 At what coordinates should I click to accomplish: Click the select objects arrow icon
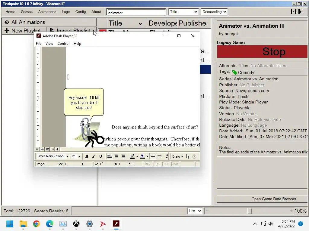click(x=188, y=156)
